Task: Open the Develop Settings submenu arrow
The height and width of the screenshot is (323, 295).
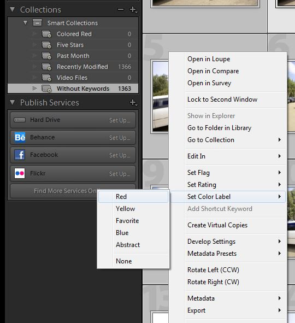Action: [x=280, y=241]
